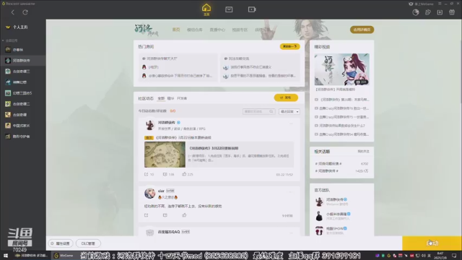Switch to the 直播中心 tab
This screenshot has height=260, width=462.
[217, 30]
